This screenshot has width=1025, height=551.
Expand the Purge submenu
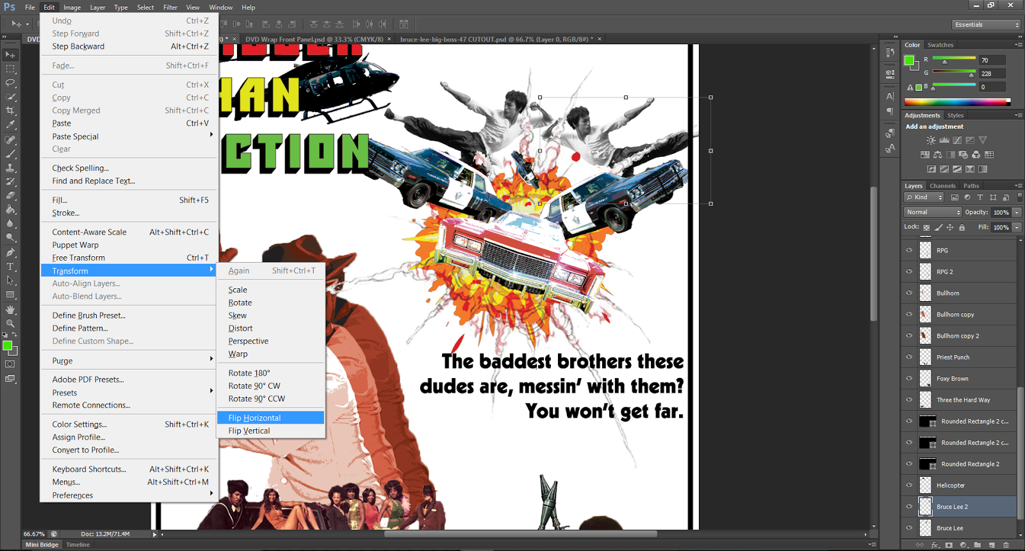pyautogui.click(x=130, y=361)
